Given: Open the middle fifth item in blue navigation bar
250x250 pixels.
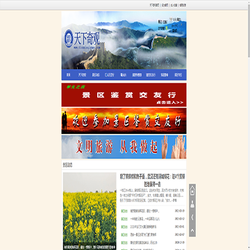Looking at the screenshot, I should click(123, 75).
